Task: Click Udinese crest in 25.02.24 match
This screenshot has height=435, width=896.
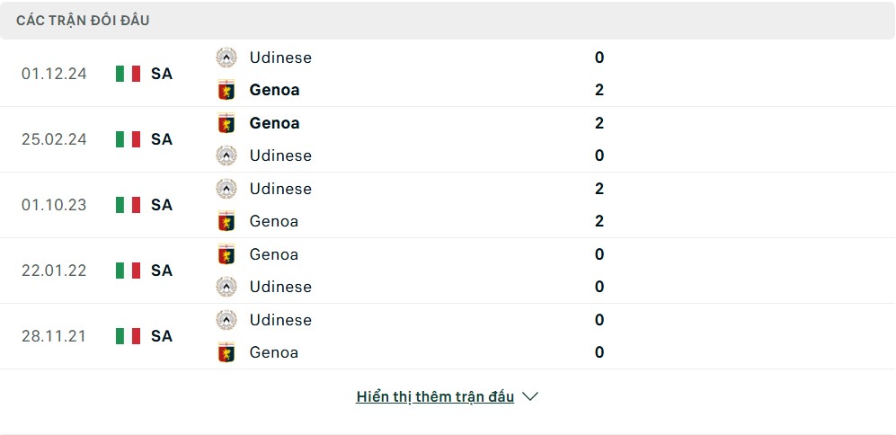Action: tap(226, 155)
